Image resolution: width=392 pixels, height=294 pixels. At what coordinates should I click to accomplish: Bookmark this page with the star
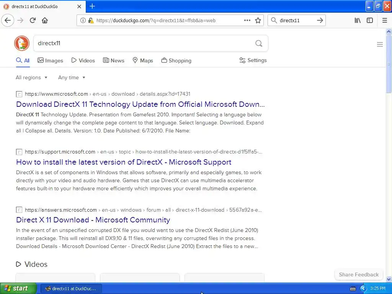click(258, 20)
